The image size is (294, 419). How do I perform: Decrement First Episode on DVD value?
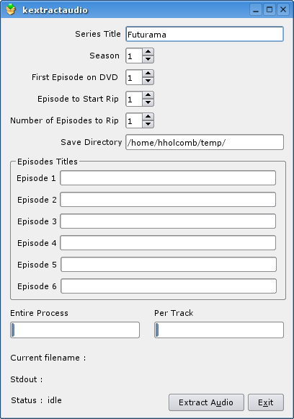pos(148,81)
